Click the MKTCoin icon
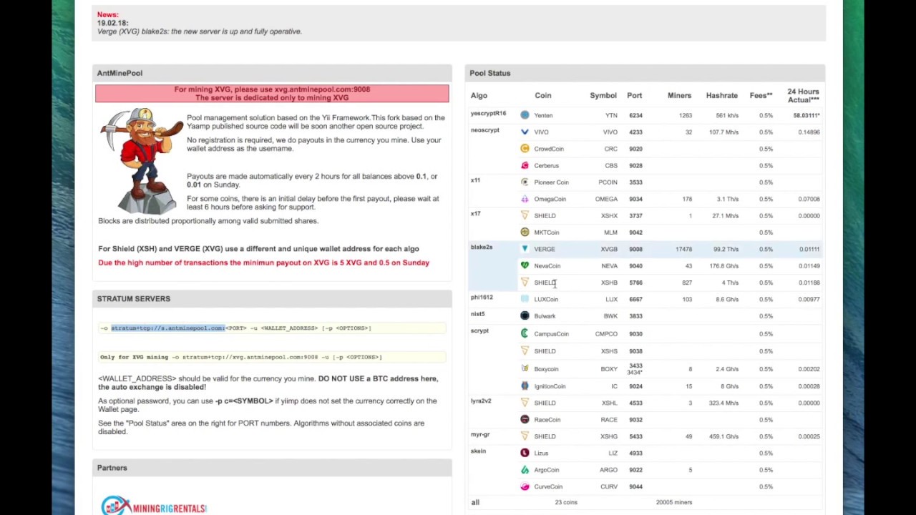Screen dimensions: 916x515 pyautogui.click(x=525, y=232)
